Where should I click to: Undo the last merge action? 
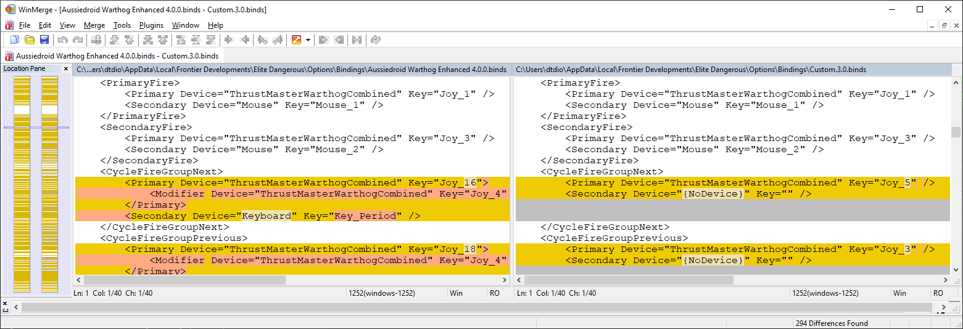coord(63,40)
